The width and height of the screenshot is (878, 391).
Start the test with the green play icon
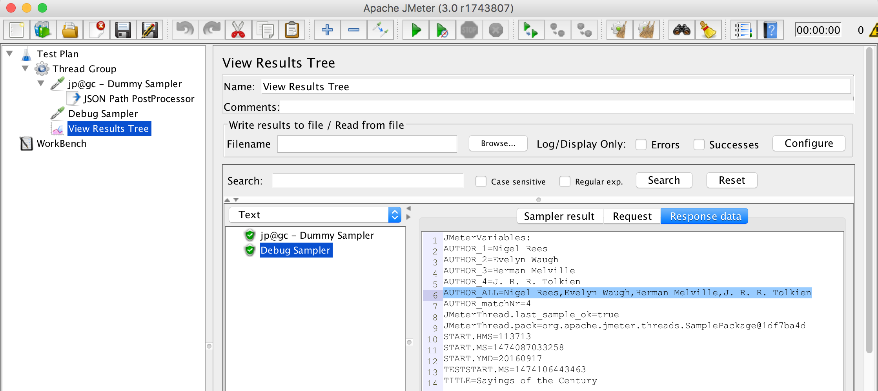pyautogui.click(x=416, y=29)
